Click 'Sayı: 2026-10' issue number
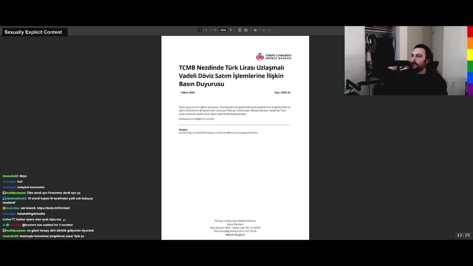Viewport: 473px width, 266px height. (282, 92)
